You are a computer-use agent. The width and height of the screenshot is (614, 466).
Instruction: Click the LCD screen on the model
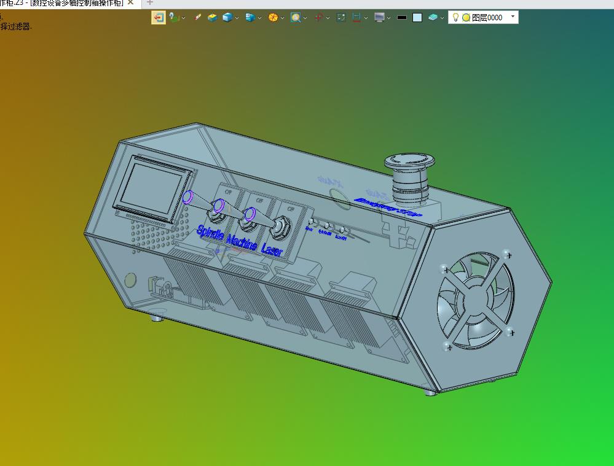point(152,188)
